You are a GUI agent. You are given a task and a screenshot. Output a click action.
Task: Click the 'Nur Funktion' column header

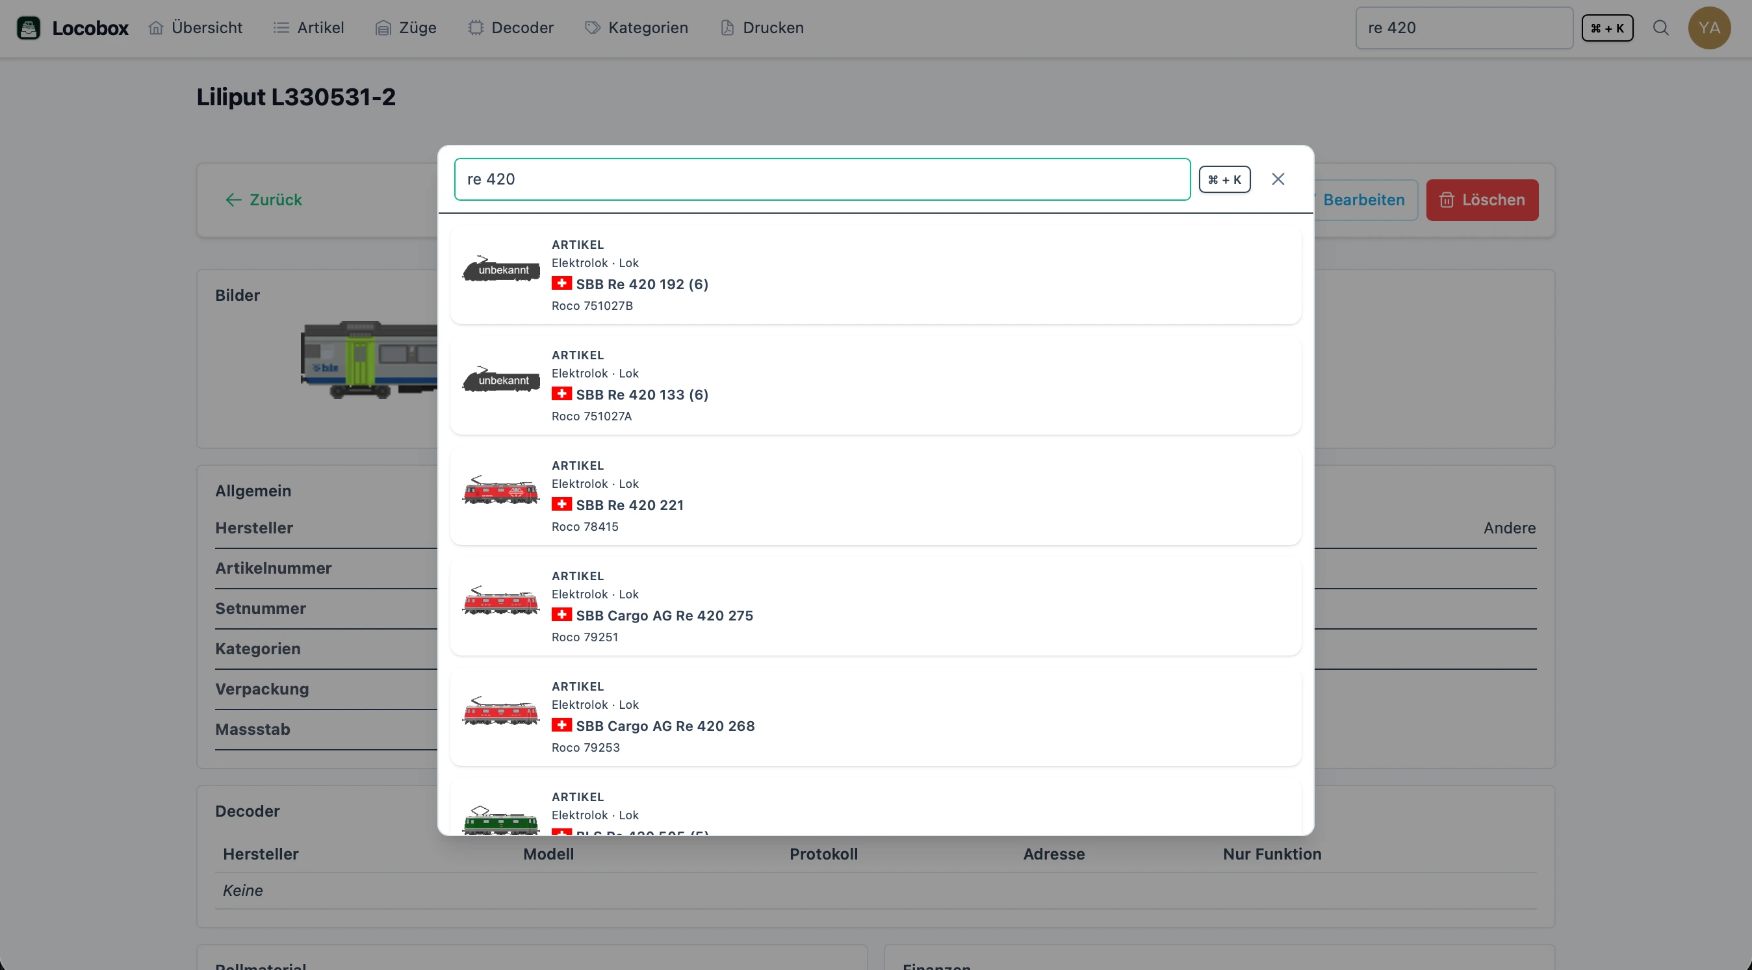[1272, 854]
